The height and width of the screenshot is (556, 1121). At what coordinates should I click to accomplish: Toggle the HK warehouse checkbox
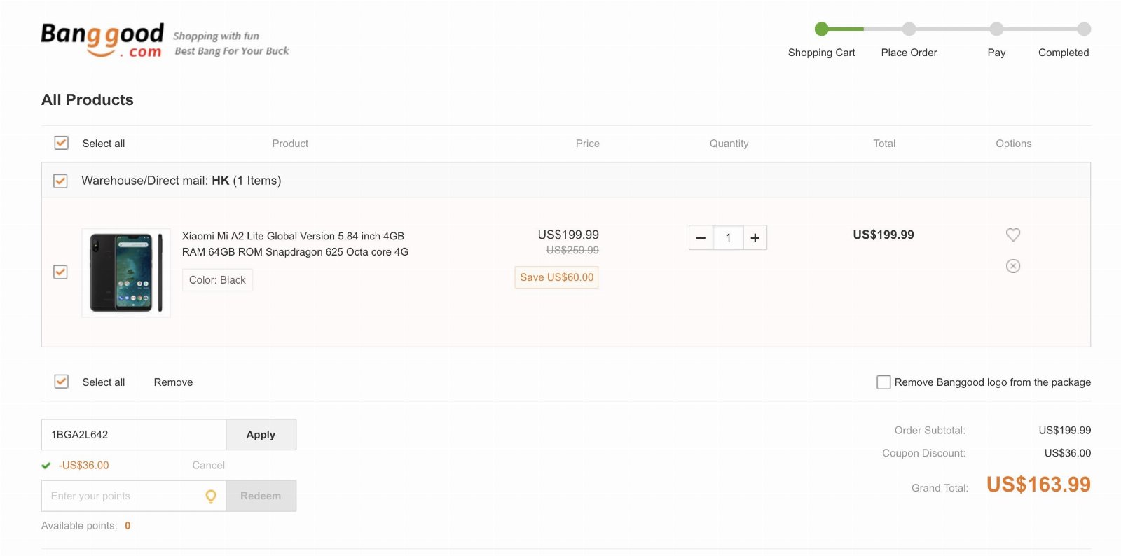tap(61, 181)
